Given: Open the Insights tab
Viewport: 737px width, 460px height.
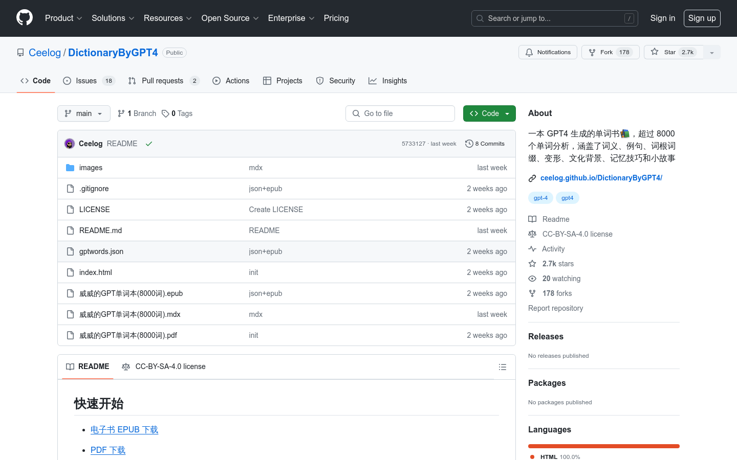Looking at the screenshot, I should point(388,81).
